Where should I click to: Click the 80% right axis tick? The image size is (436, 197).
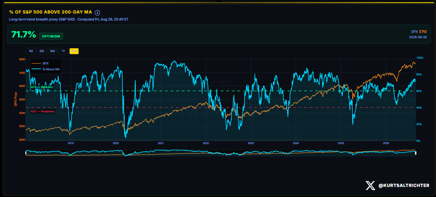pyautogui.click(x=419, y=75)
